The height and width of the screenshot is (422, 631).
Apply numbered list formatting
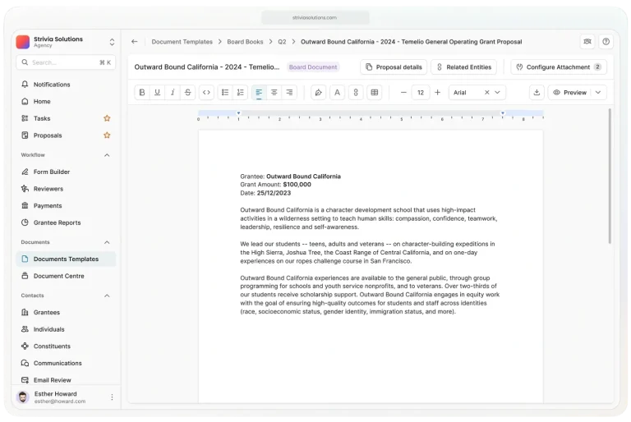(x=240, y=93)
